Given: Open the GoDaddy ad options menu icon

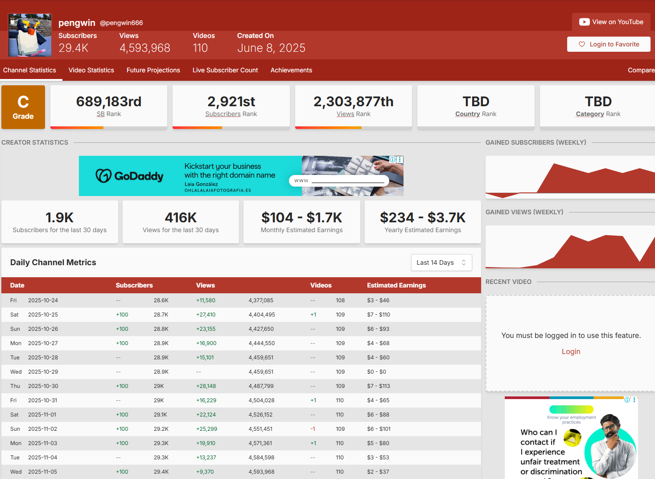Looking at the screenshot, I should 400,159.
